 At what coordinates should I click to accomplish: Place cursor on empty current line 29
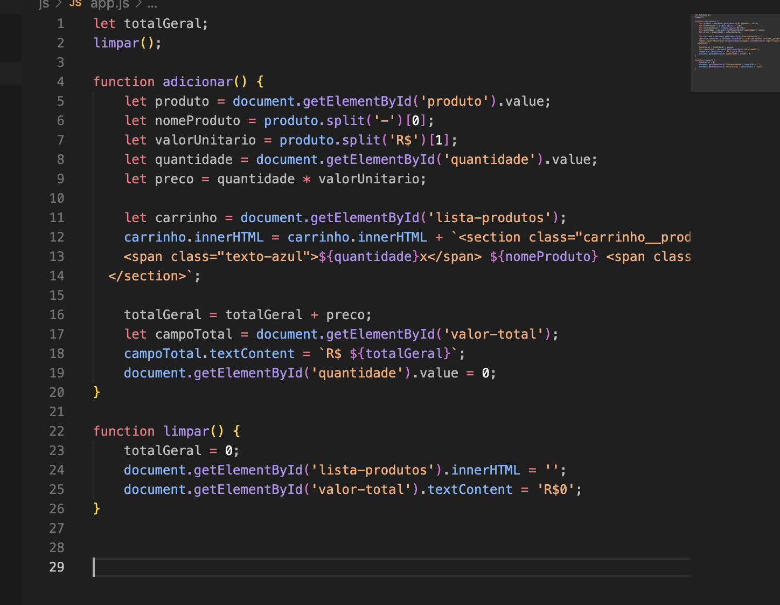(x=392, y=567)
